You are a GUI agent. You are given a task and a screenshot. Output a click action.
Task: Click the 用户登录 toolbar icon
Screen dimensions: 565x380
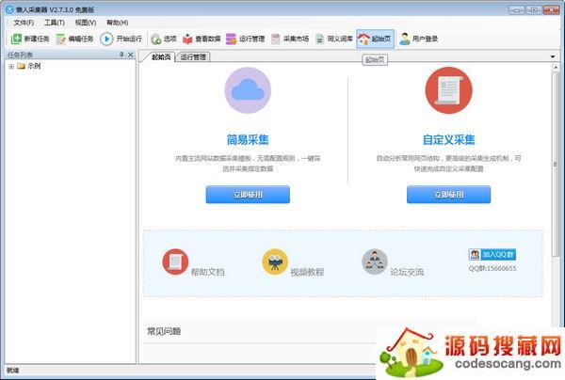[405, 39]
